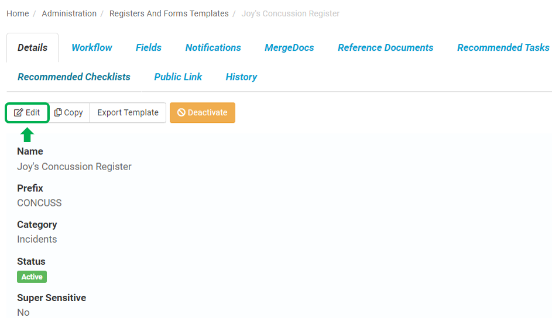The image size is (552, 321).
Task: Open the Recommended Tasks tab
Action: pos(503,47)
